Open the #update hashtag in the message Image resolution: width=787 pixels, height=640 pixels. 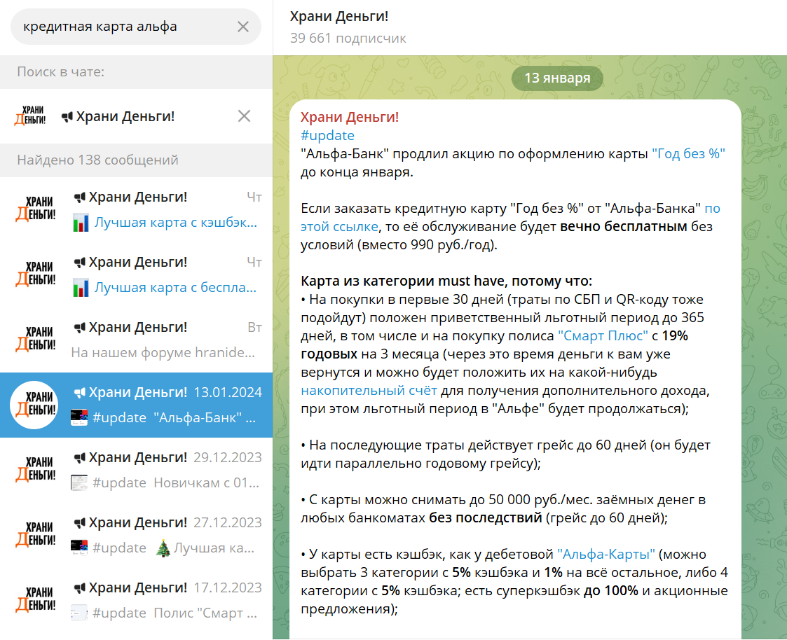(x=327, y=135)
